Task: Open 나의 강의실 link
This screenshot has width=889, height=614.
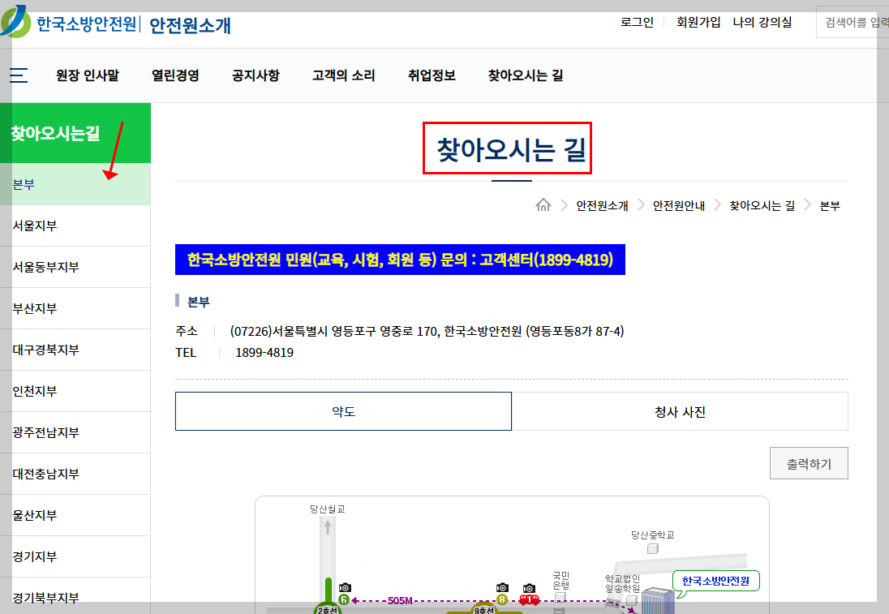Action: (x=762, y=22)
